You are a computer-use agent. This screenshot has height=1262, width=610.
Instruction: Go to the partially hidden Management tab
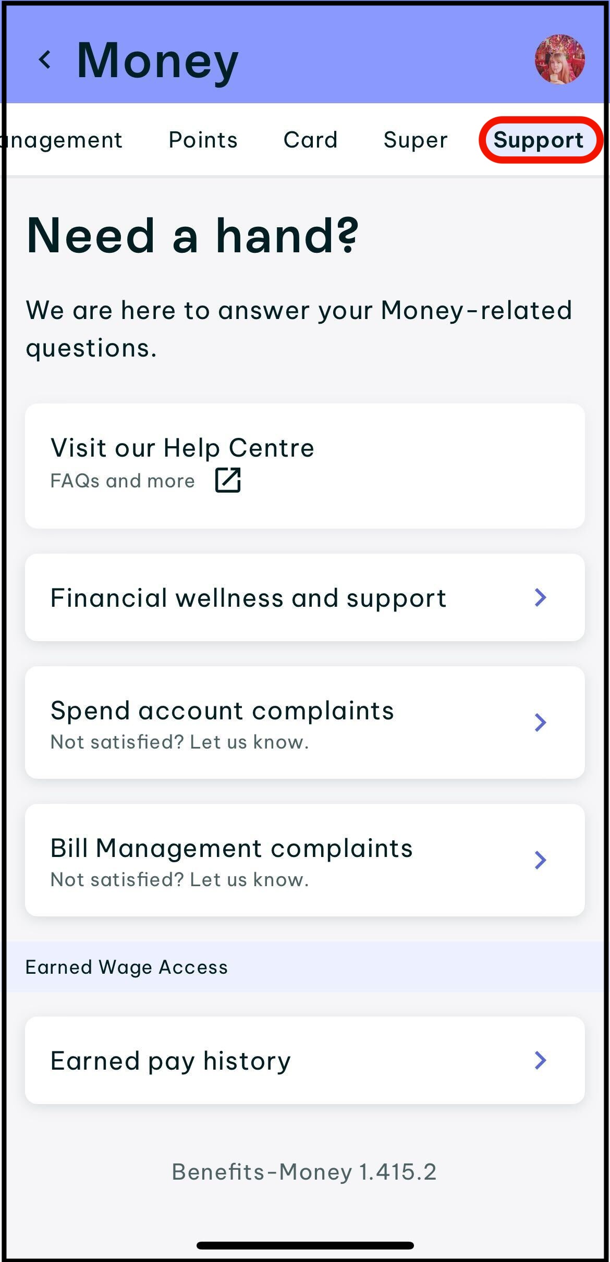click(63, 140)
